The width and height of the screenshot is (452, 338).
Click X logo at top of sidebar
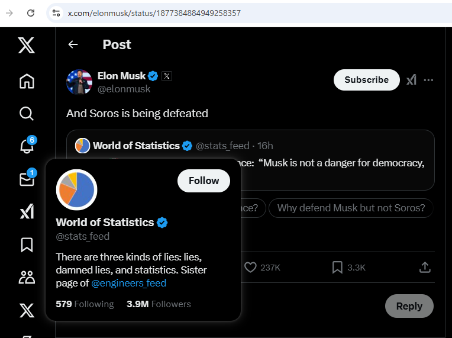coord(27,45)
